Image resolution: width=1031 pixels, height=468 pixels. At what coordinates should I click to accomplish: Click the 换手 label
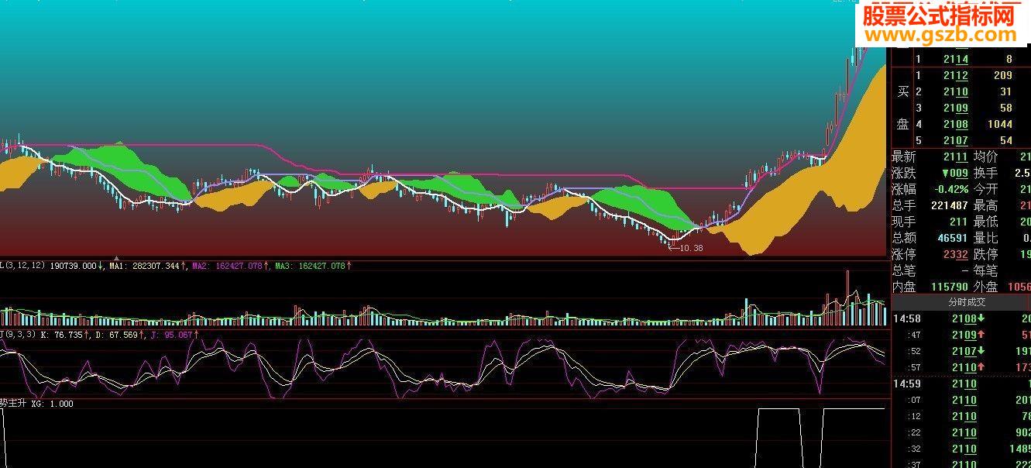tap(985, 174)
